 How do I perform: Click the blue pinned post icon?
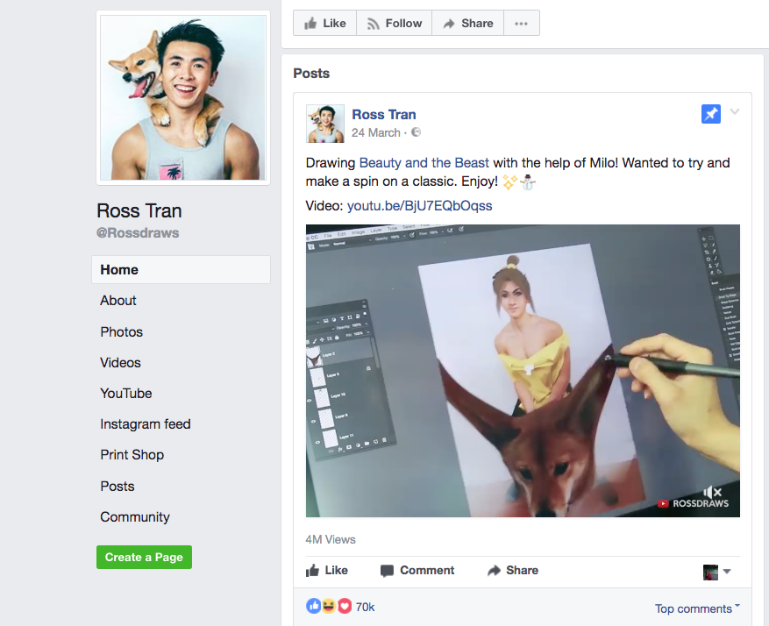[x=710, y=114]
